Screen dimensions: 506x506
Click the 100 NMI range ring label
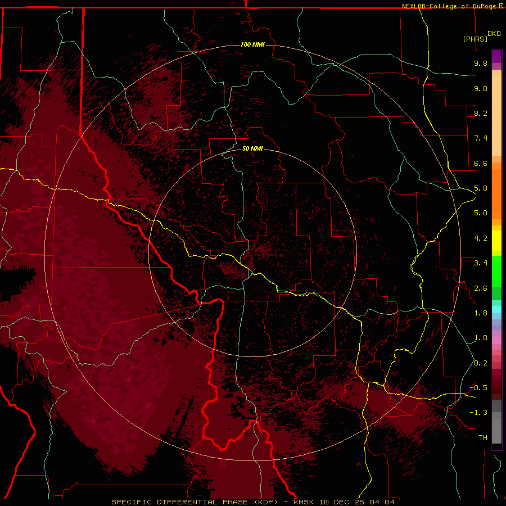coord(252,44)
